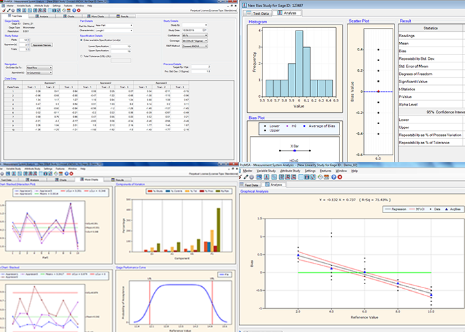Screen dimensions: 465x332
Task: Click dropper icon in GR&R Test Data toolbar
Action: [9, 11]
